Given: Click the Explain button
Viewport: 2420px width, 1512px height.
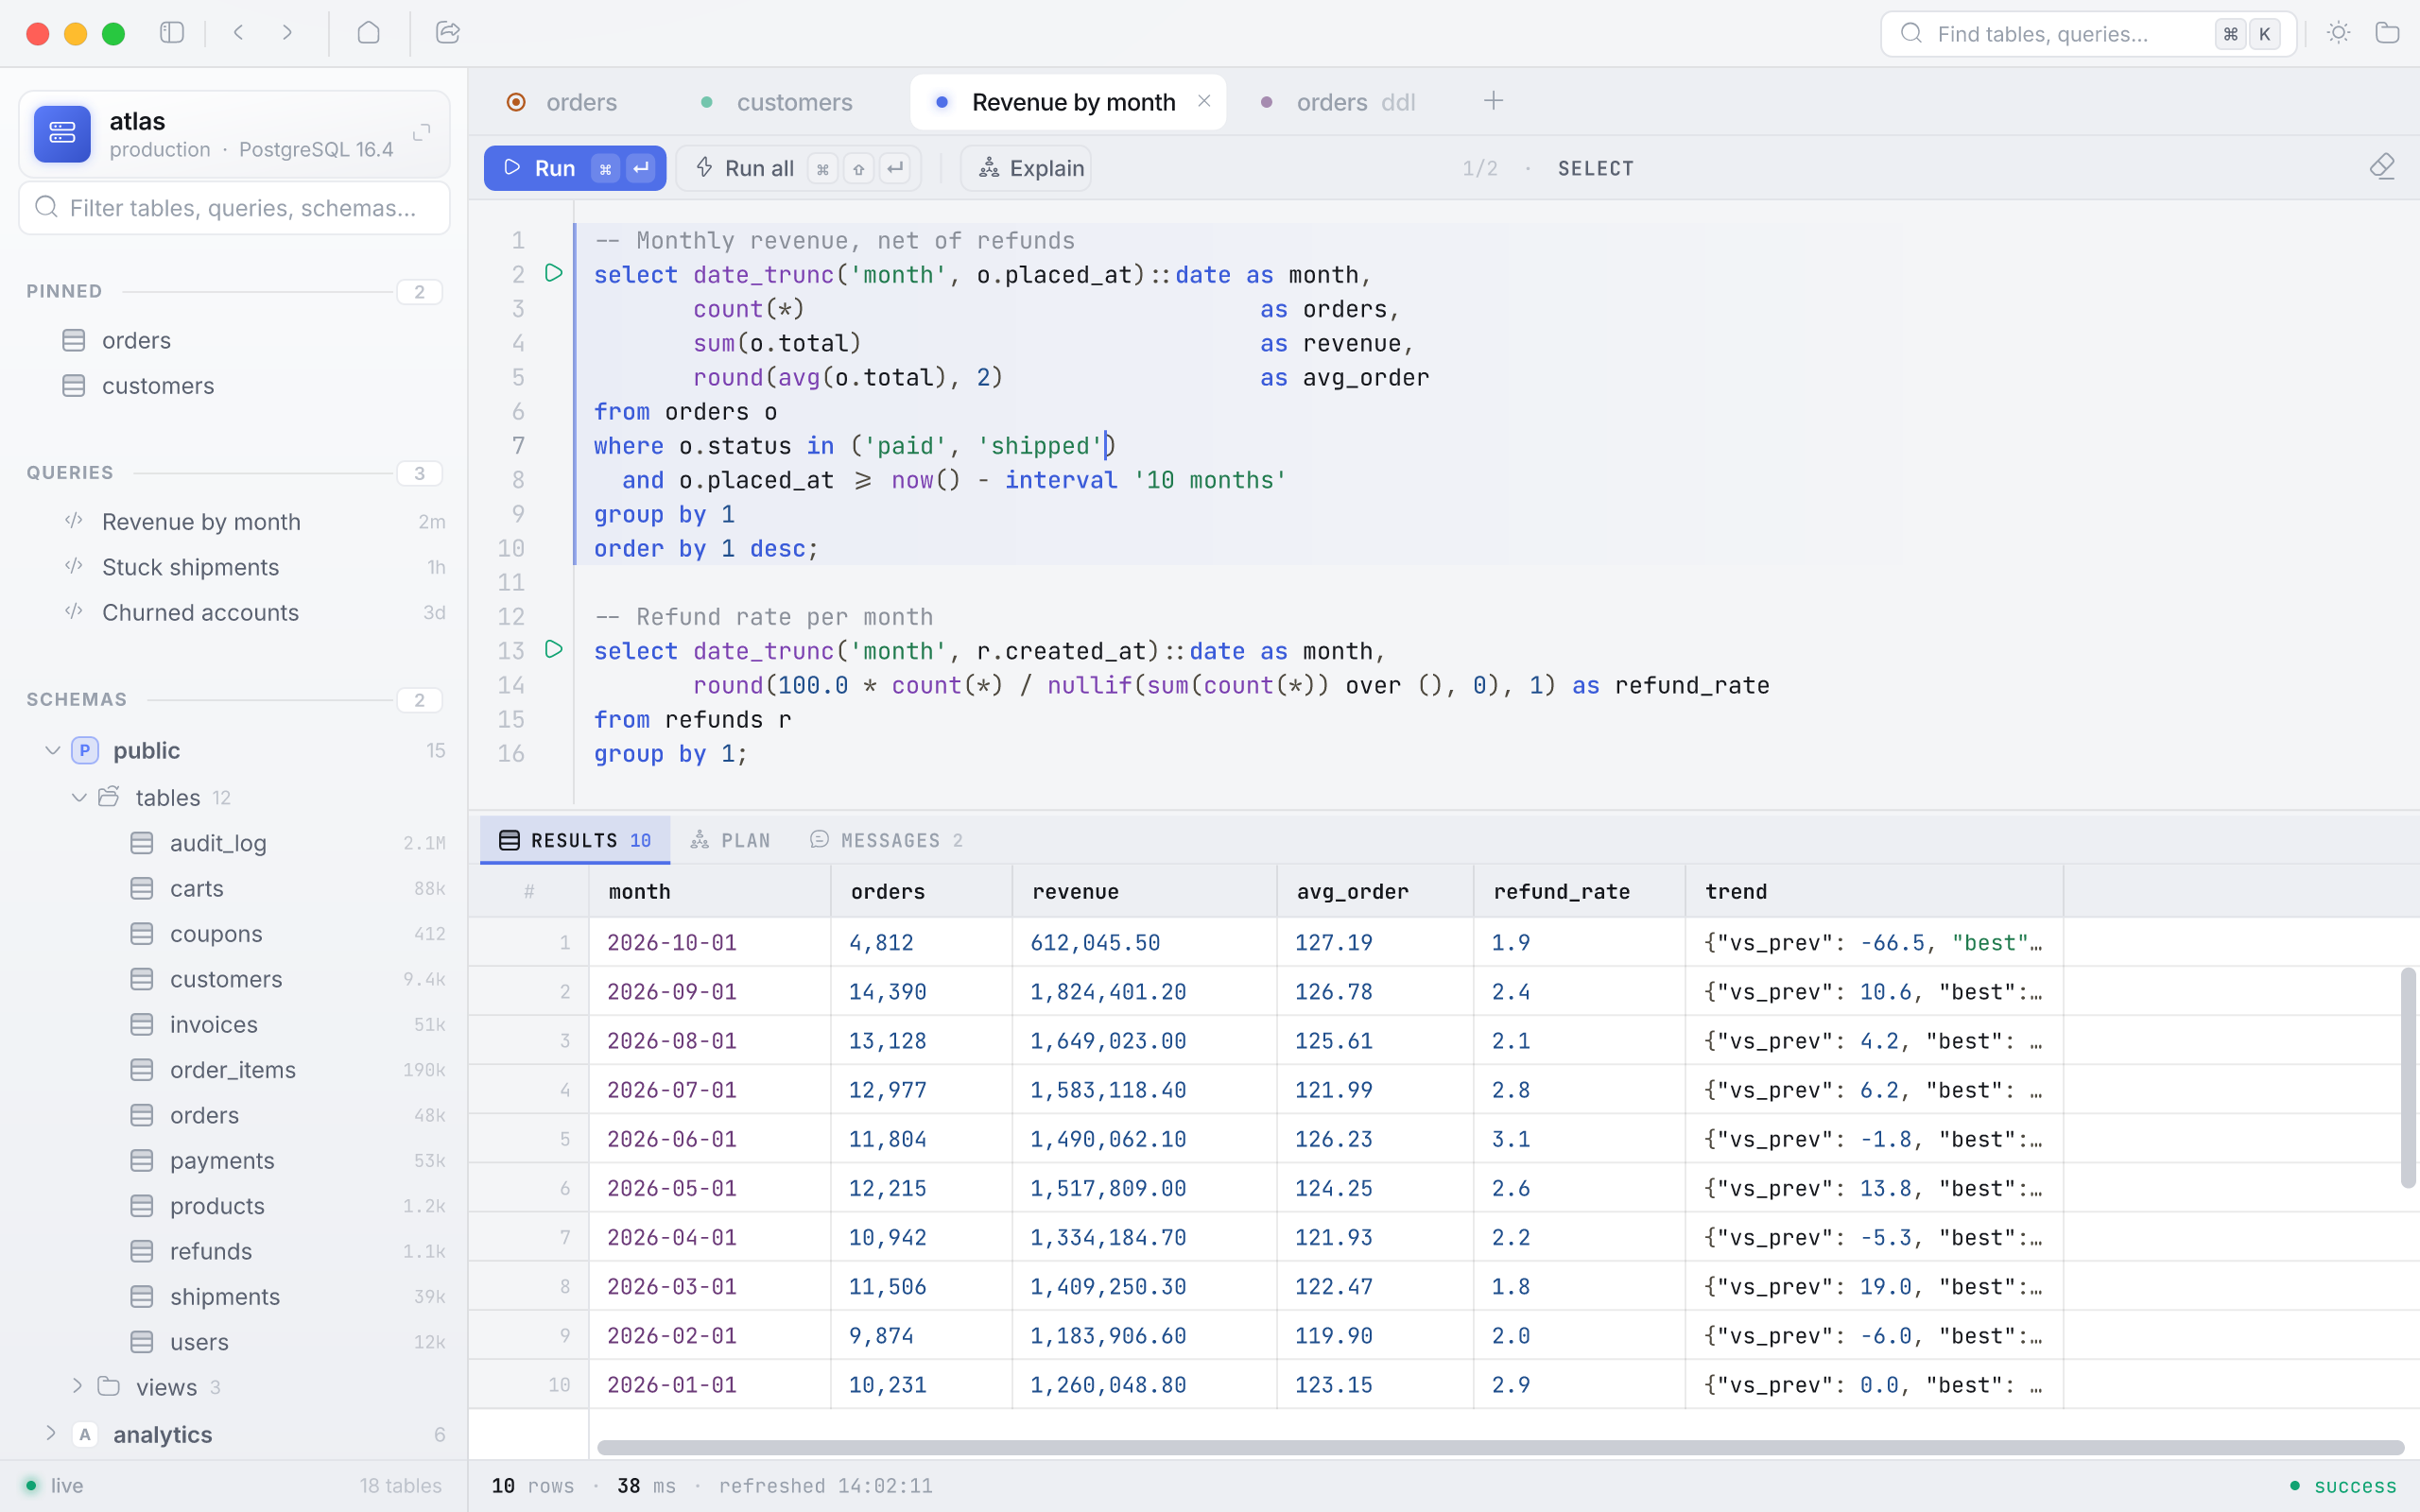Looking at the screenshot, I should 1026,168.
